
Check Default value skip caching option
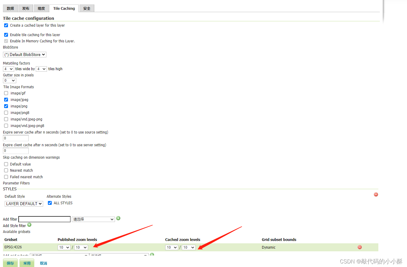(6, 164)
